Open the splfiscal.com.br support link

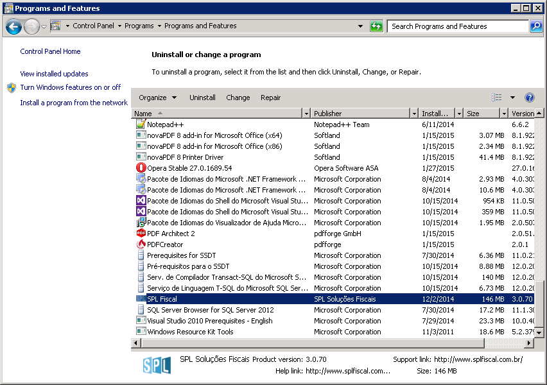click(x=478, y=359)
